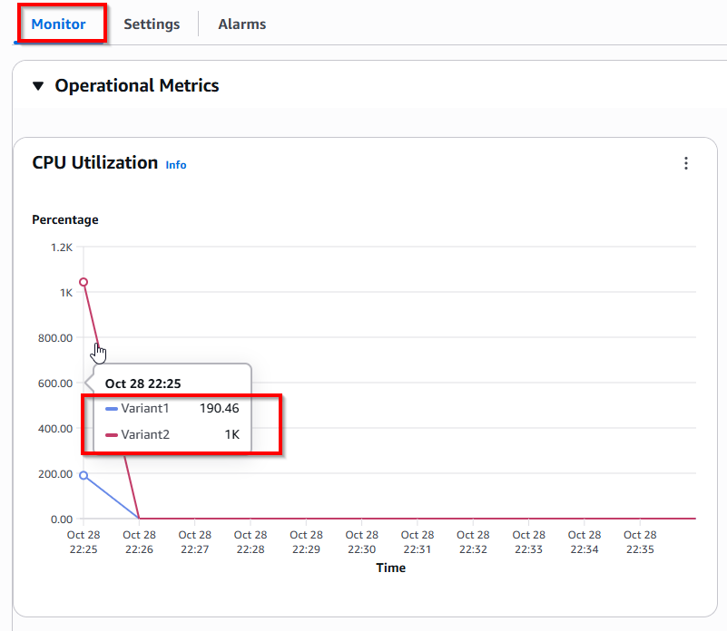This screenshot has height=631, width=727.
Task: Click the Oct 28 22:26 x-axis label
Action: [139, 542]
